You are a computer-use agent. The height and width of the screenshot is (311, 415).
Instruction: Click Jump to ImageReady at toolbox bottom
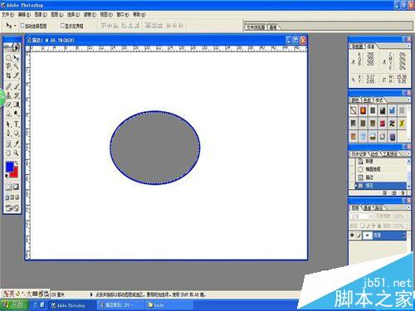(12, 208)
